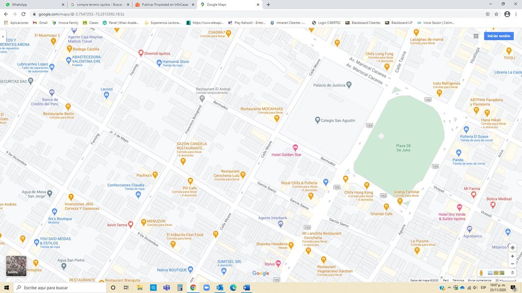This screenshot has height=293, width=522.
Task: Zoom in on the map
Action: click(x=512, y=256)
